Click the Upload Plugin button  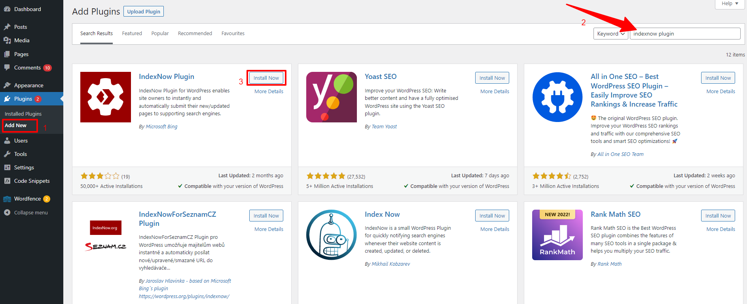coord(144,11)
